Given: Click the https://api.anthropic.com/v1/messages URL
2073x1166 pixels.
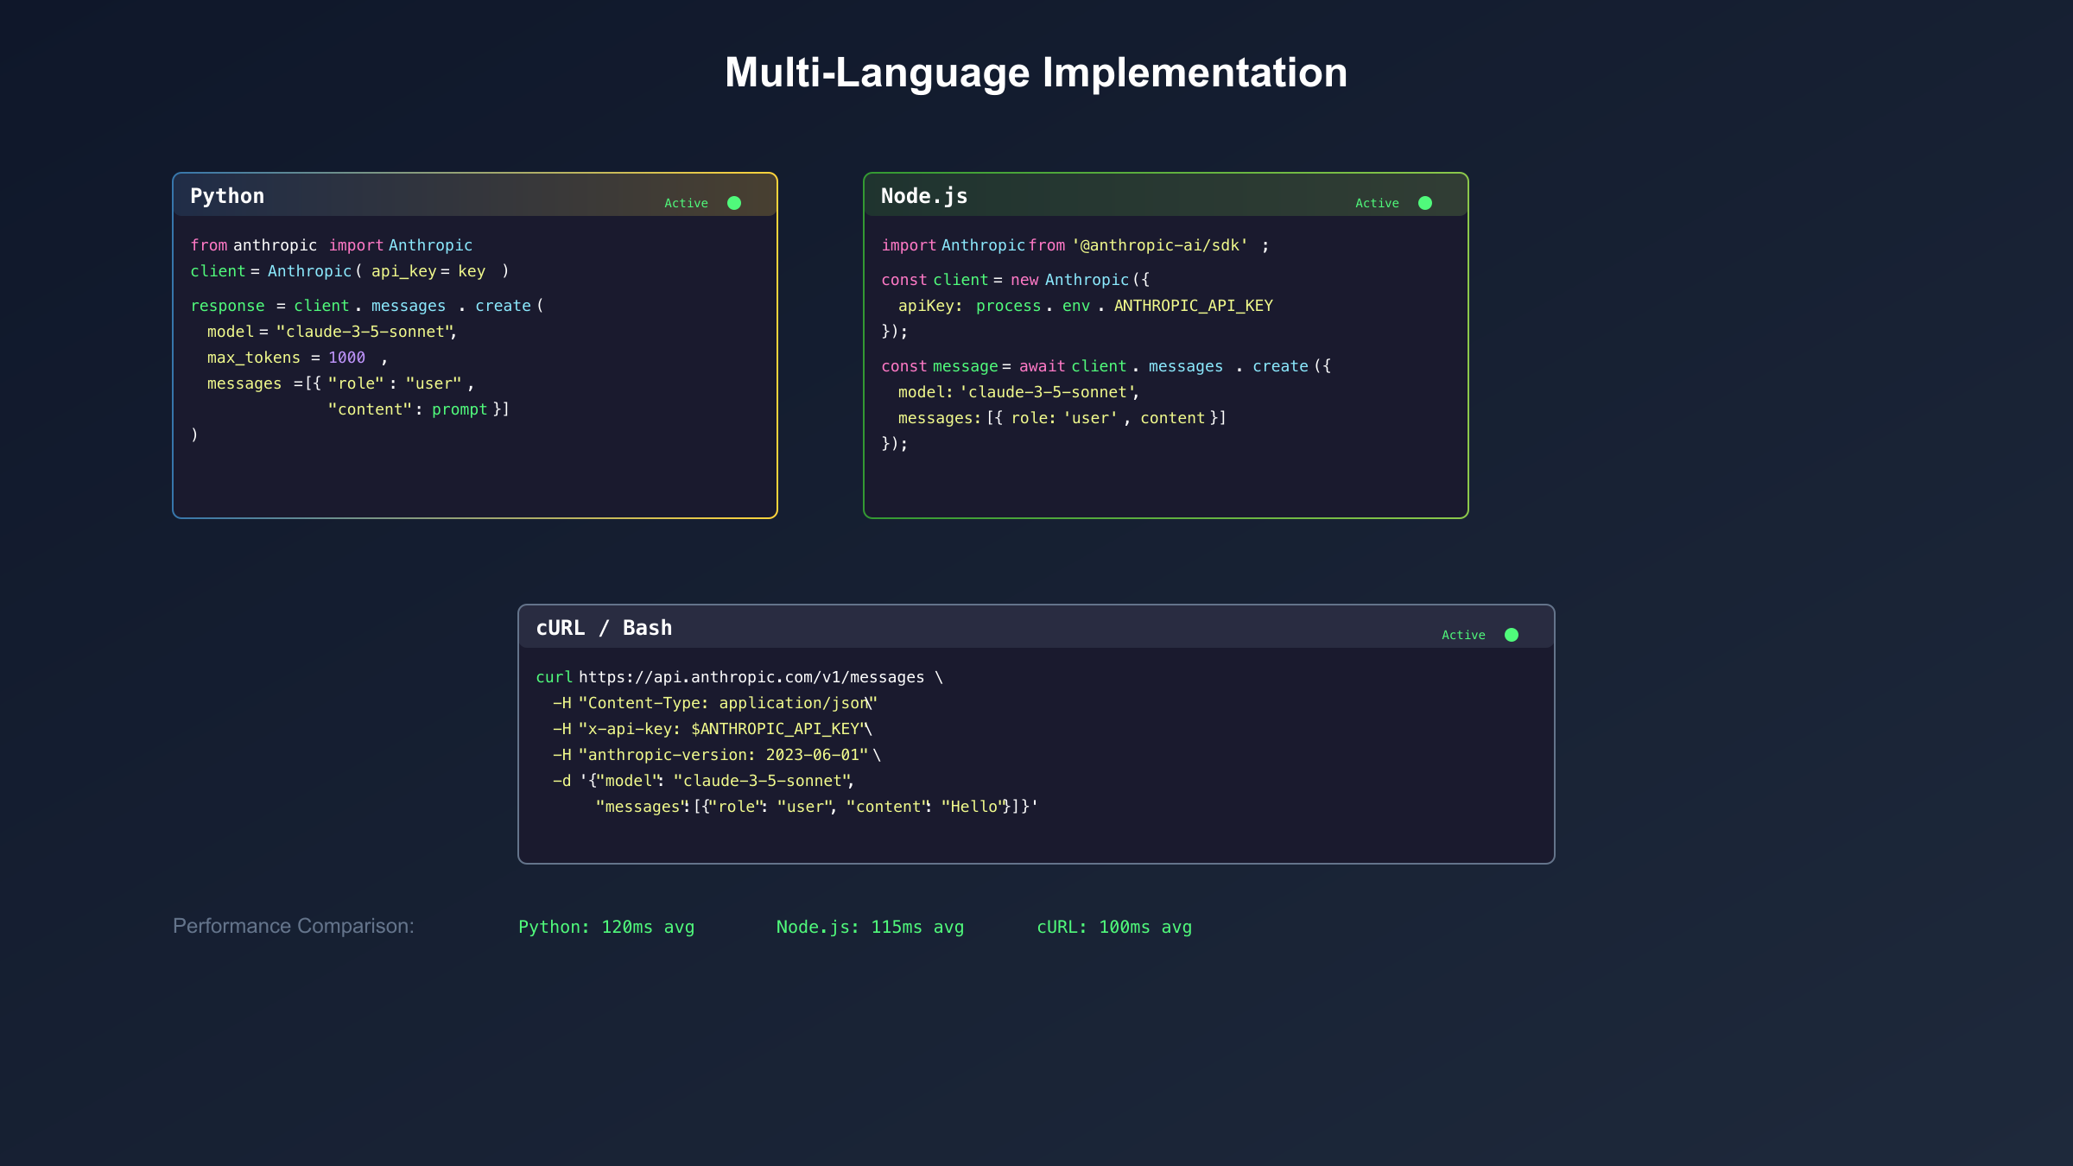Looking at the screenshot, I should 751,677.
